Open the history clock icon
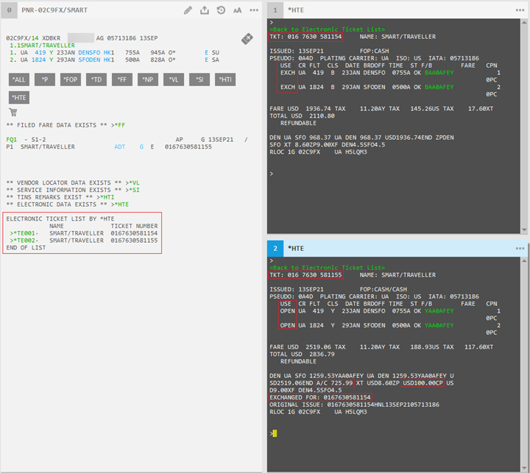 coord(220,10)
